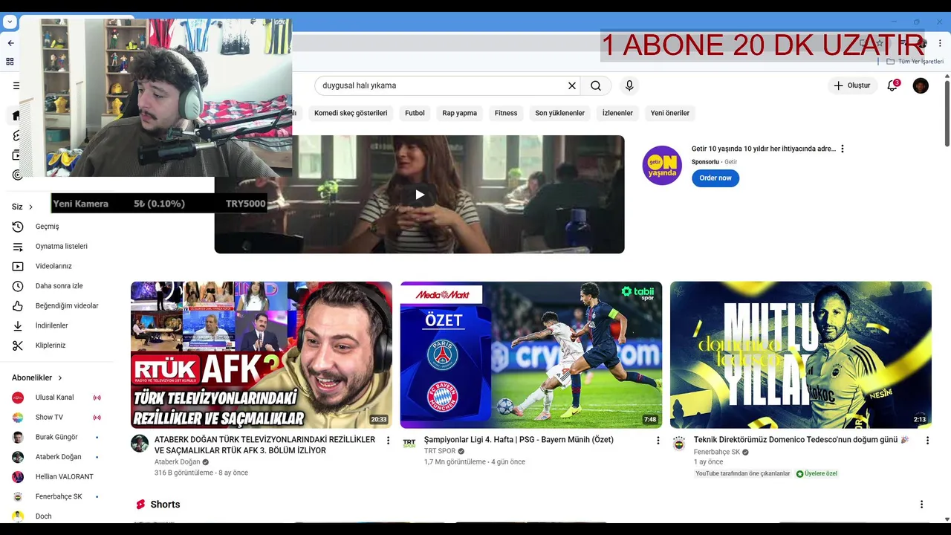Open notifications bell icon
This screenshot has width=951, height=535.
[892, 85]
